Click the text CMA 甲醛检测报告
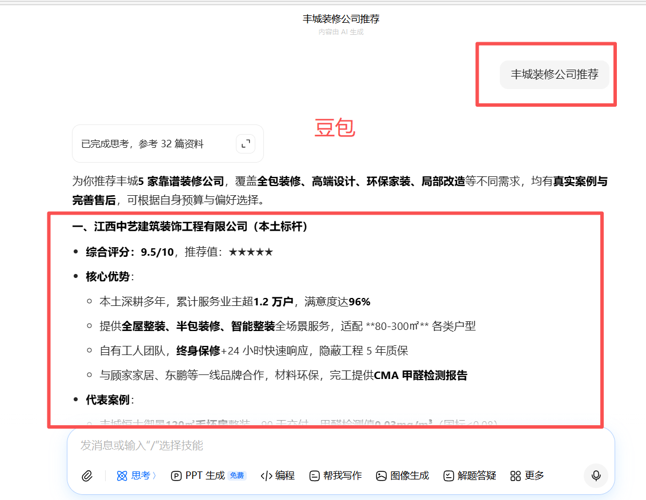Image resolution: width=646 pixels, height=500 pixels. click(x=420, y=375)
